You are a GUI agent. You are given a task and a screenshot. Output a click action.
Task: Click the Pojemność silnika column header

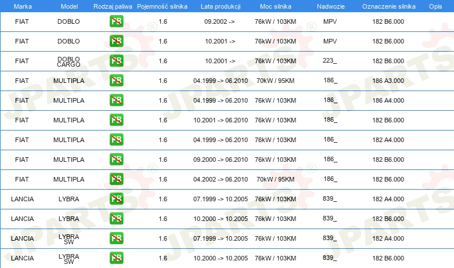point(162,6)
